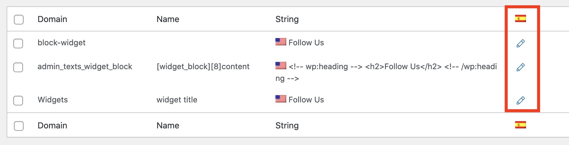Click the [widget_block][8]content name cell
Image resolution: width=569 pixels, height=145 pixels.
click(x=203, y=67)
